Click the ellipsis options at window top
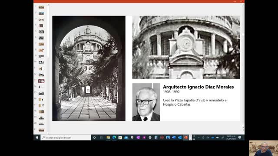 pyautogui.click(x=235, y=1)
